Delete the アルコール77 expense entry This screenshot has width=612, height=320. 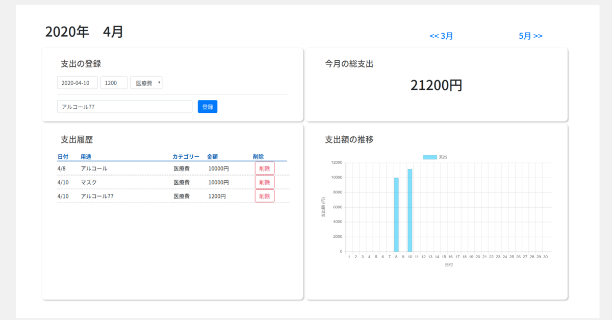pyautogui.click(x=265, y=196)
